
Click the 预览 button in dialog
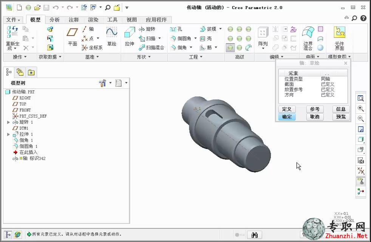click(341, 117)
